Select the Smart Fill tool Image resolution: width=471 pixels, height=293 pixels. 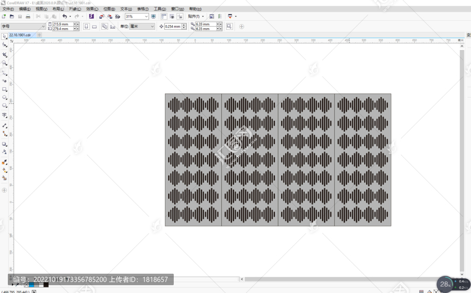(4, 178)
